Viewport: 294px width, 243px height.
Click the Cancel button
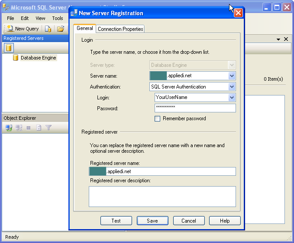(x=189, y=220)
